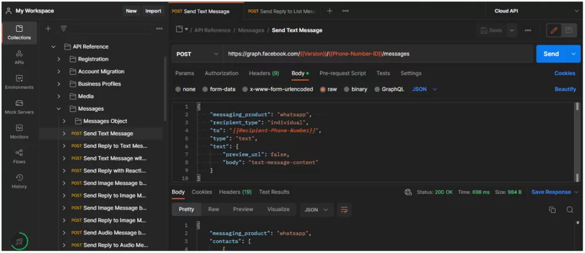Switch response view to Raw
The height and width of the screenshot is (253, 585).
(214, 210)
